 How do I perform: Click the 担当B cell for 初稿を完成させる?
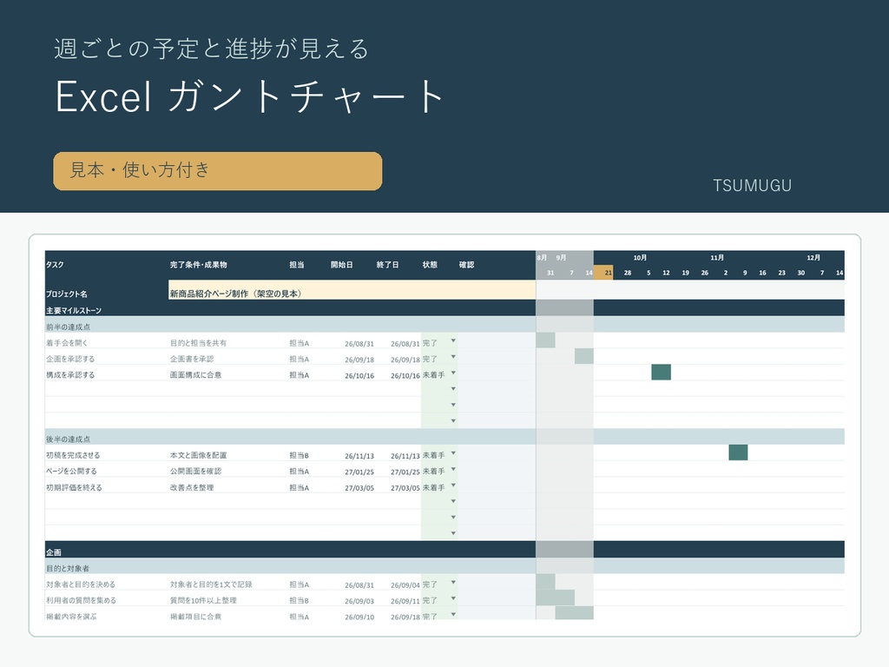point(299,455)
